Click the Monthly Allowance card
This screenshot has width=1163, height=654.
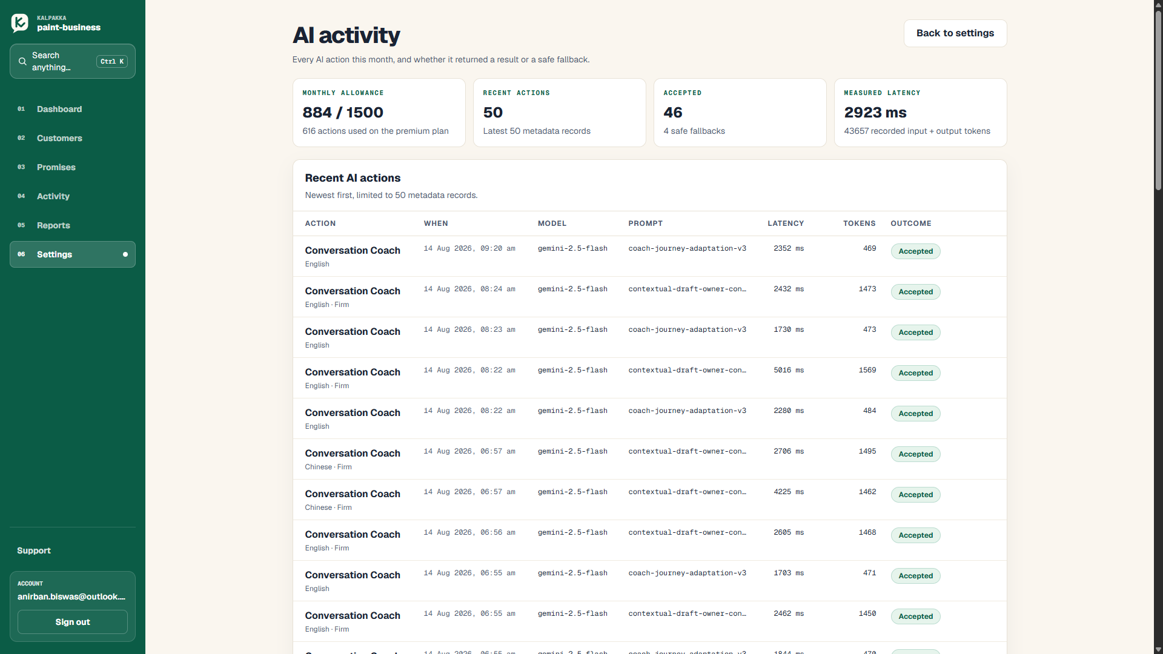(379, 113)
